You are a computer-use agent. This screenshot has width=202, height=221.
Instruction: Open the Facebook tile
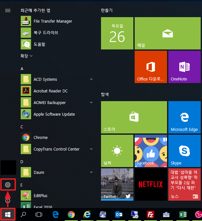tap(151, 151)
